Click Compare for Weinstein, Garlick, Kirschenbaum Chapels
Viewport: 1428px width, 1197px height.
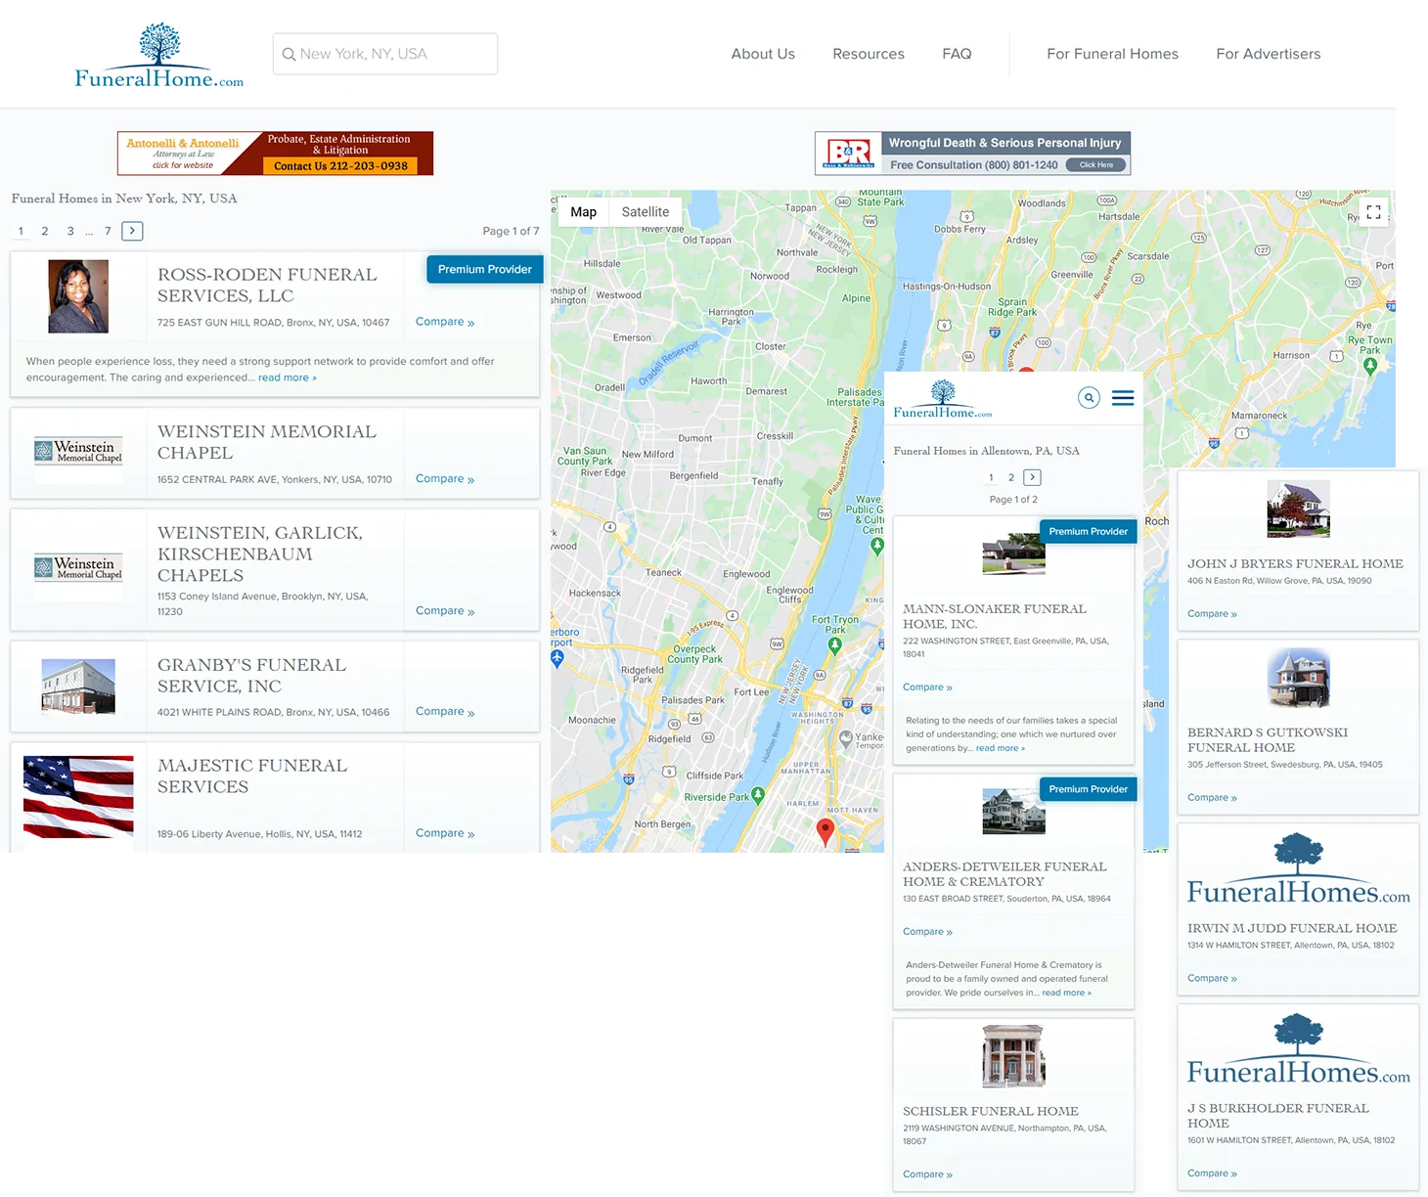445,611
